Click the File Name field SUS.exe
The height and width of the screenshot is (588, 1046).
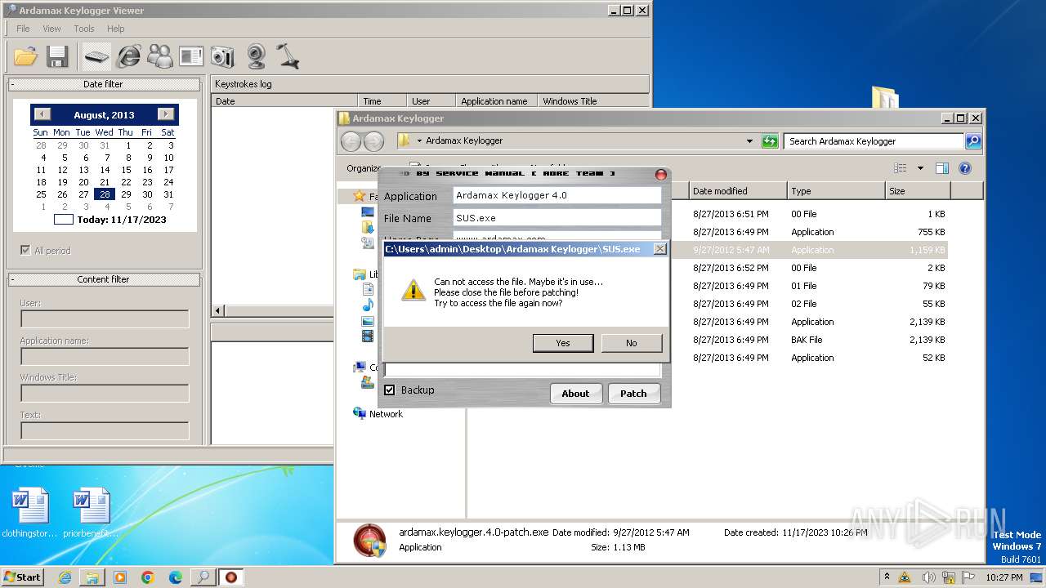pos(557,218)
